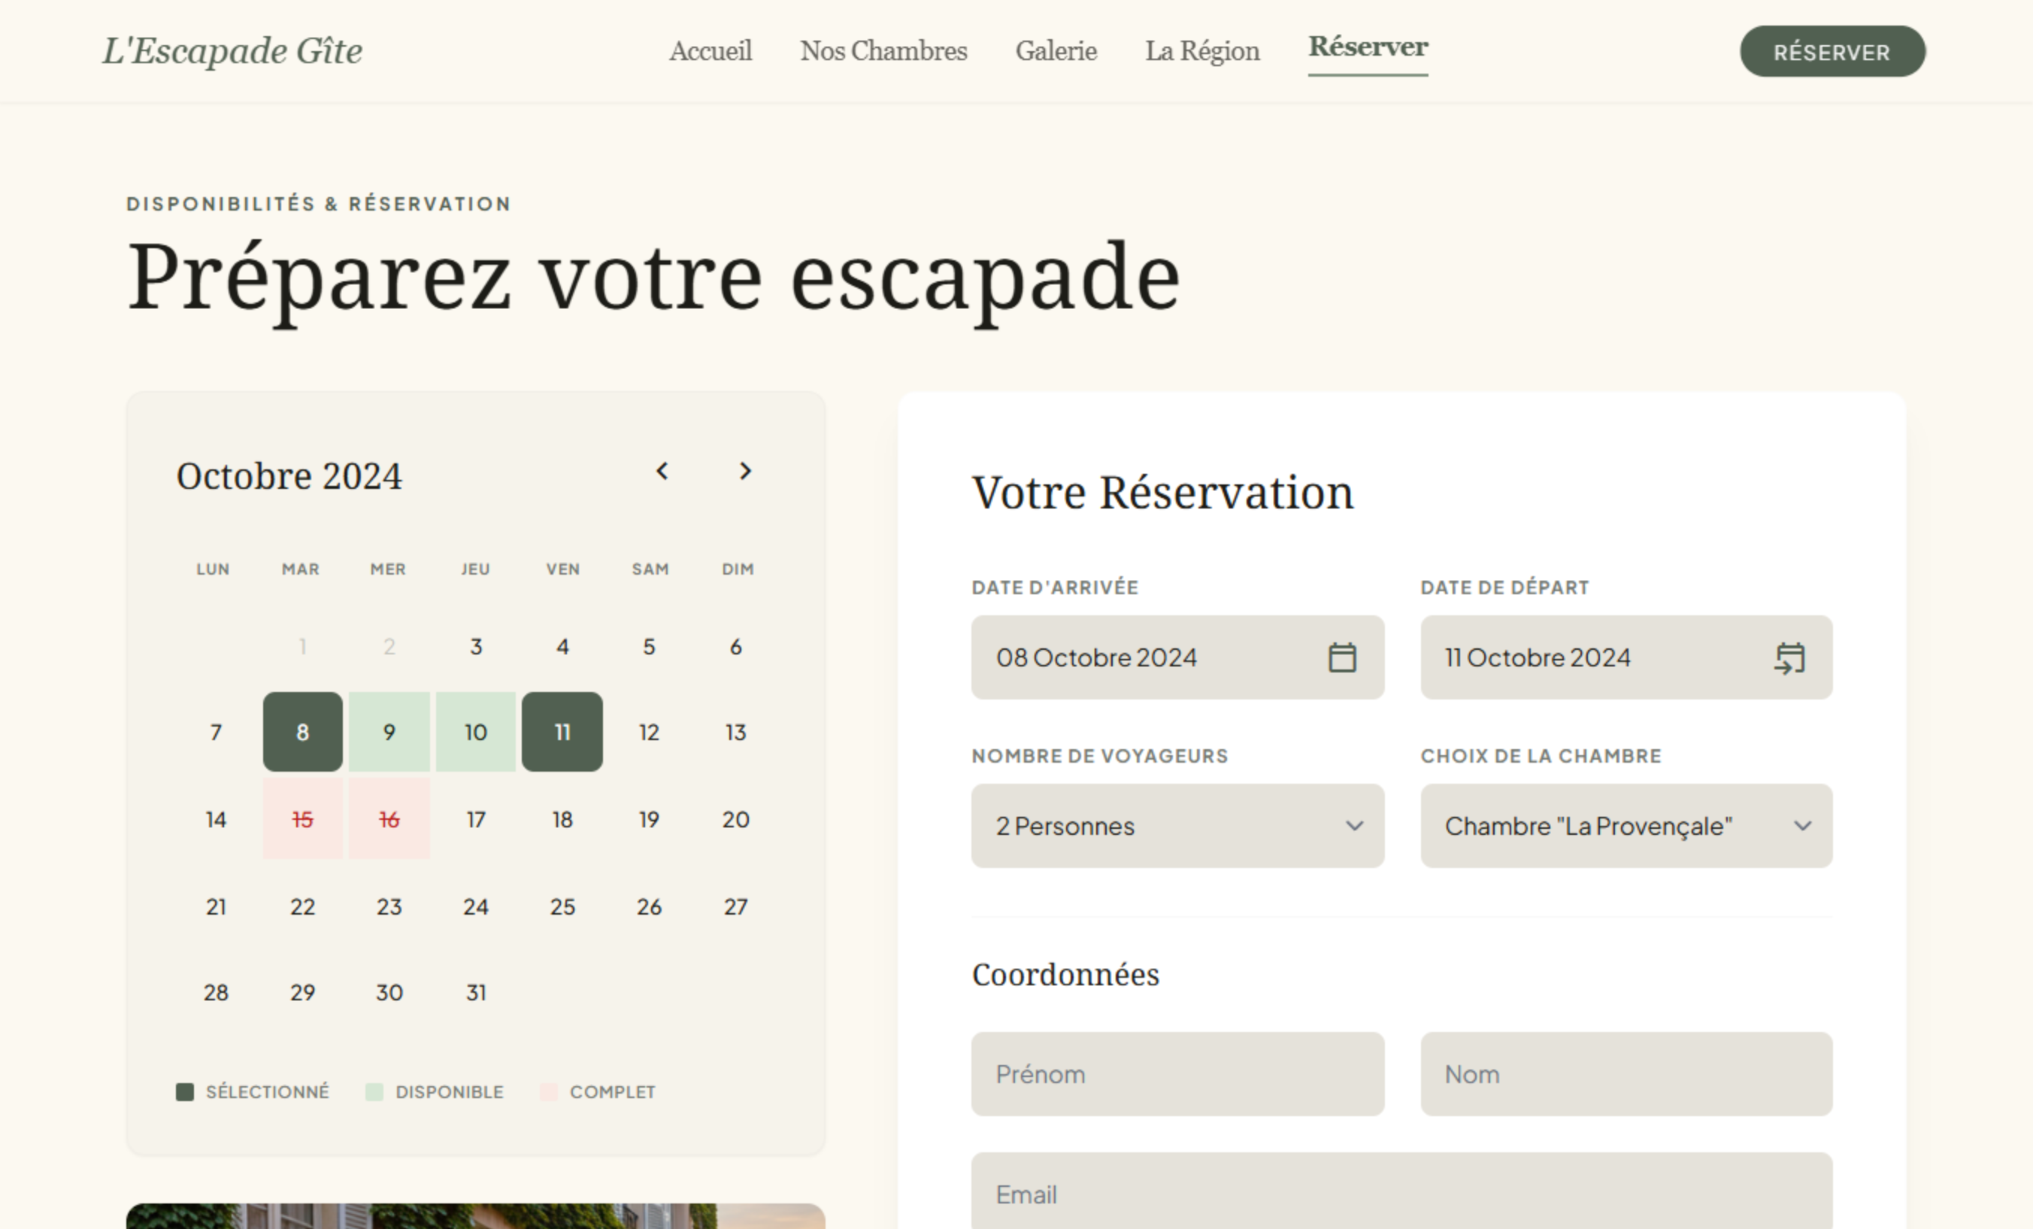This screenshot has height=1229, width=2033.
Task: Click the green RÉSERVER button
Action: click(x=1832, y=52)
